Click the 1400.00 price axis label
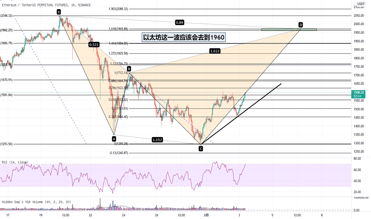This screenshot has height=219, width=371. (x=359, y=126)
